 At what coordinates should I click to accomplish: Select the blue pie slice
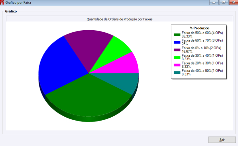click(61, 66)
